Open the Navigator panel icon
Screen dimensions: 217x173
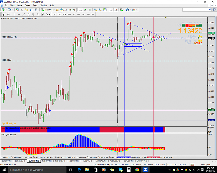(27, 10)
